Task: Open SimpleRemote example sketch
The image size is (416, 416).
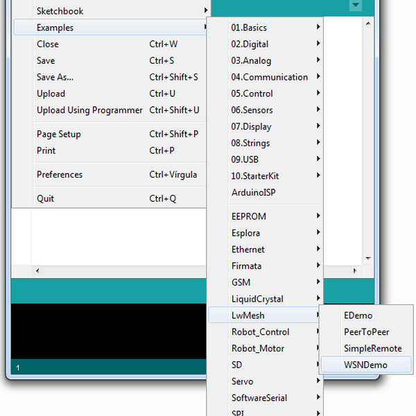Action: click(x=372, y=348)
